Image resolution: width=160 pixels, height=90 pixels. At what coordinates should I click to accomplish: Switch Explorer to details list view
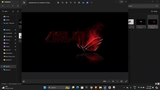pos(156,84)
